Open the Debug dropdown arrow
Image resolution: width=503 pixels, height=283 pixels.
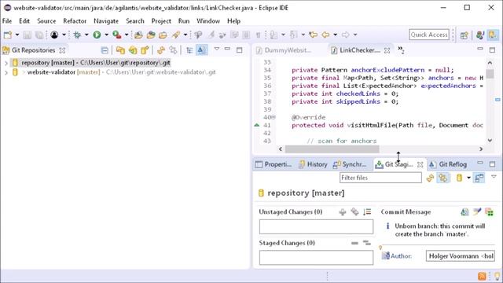tap(86, 35)
